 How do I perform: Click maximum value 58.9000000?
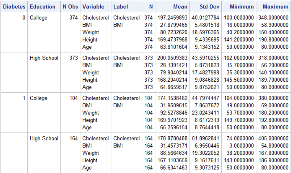275,25
